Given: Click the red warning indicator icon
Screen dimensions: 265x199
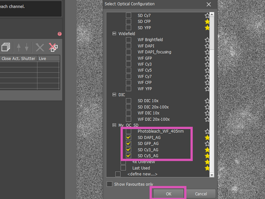Looking at the screenshot, I should 60,34.
